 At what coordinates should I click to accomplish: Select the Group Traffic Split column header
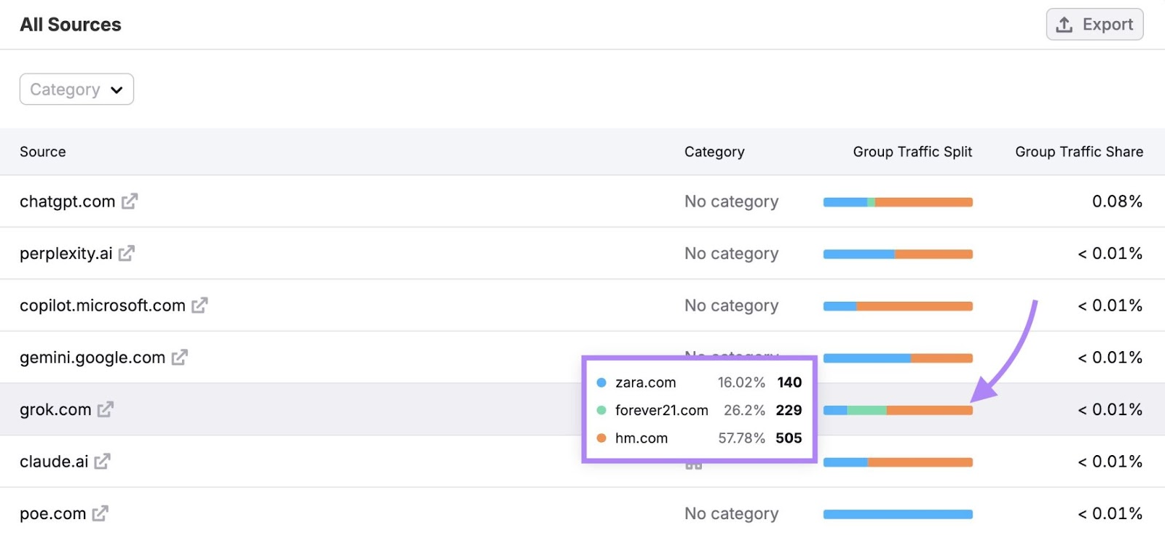[912, 152]
